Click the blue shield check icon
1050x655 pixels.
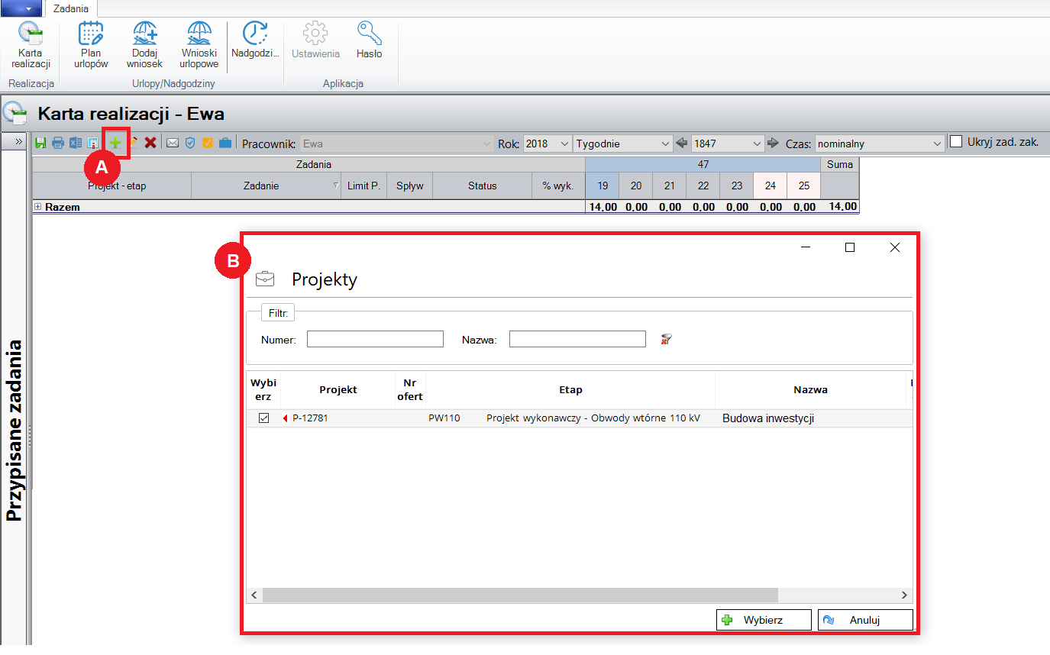[x=190, y=143]
